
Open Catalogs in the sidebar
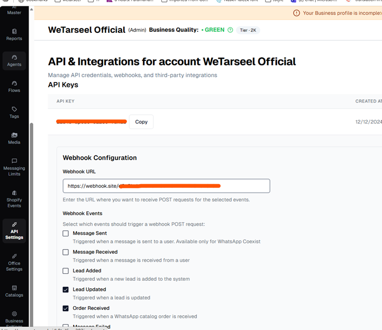click(14, 291)
